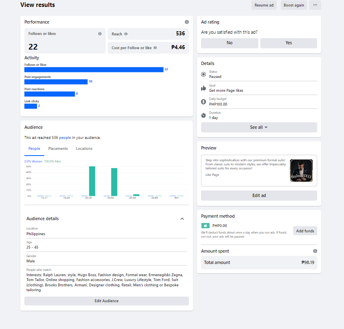The width and height of the screenshot is (344, 329).
Task: Expand the See all details dropdown
Action: (x=259, y=127)
